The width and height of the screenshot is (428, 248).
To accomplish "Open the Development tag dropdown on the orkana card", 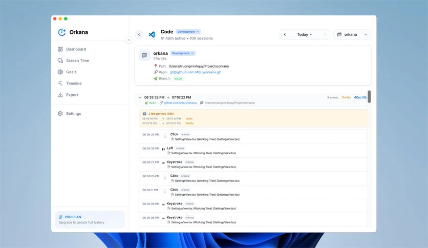I will 183,53.
